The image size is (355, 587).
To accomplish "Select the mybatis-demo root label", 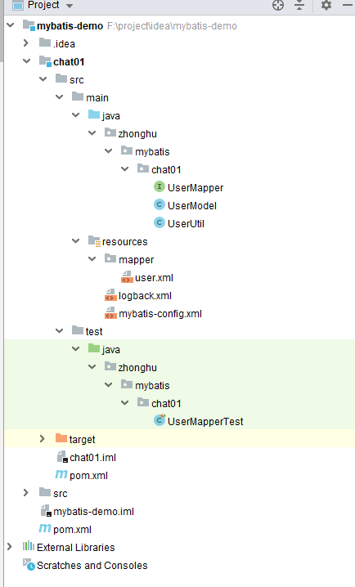I will tap(70, 26).
